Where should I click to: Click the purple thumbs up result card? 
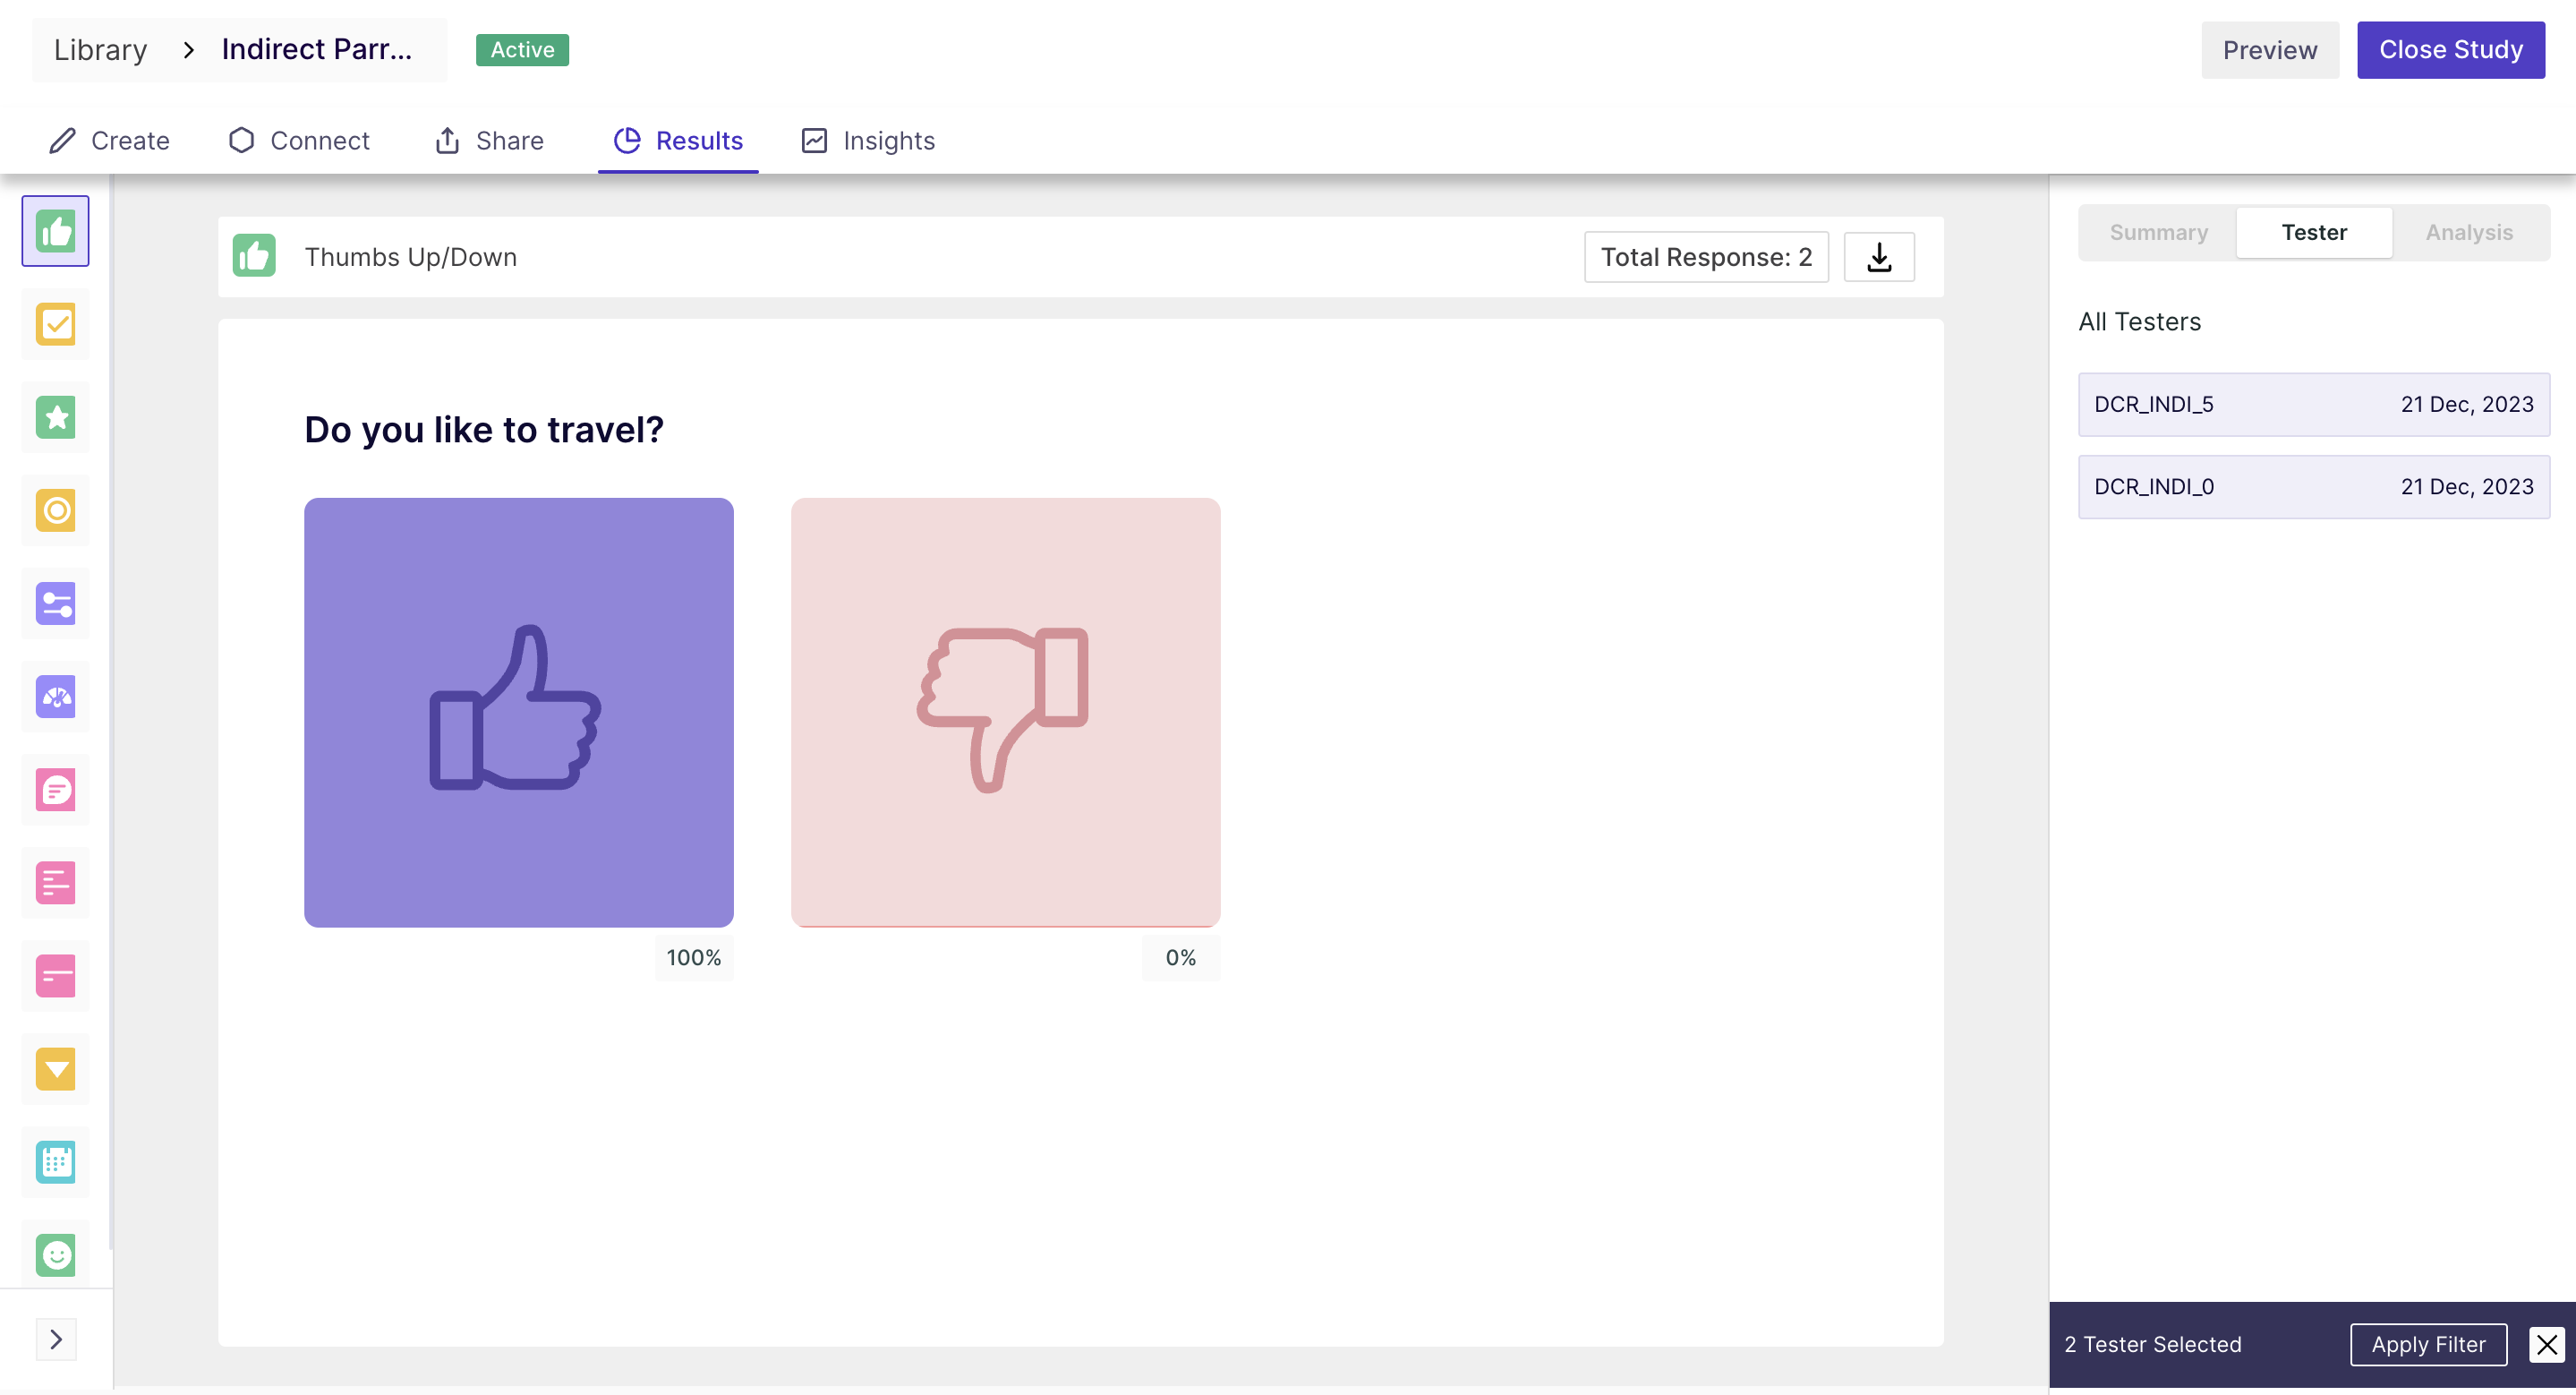[x=519, y=712]
